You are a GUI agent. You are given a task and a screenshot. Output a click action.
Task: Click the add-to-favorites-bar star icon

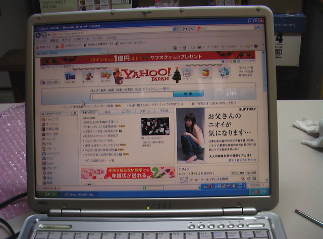[57, 46]
